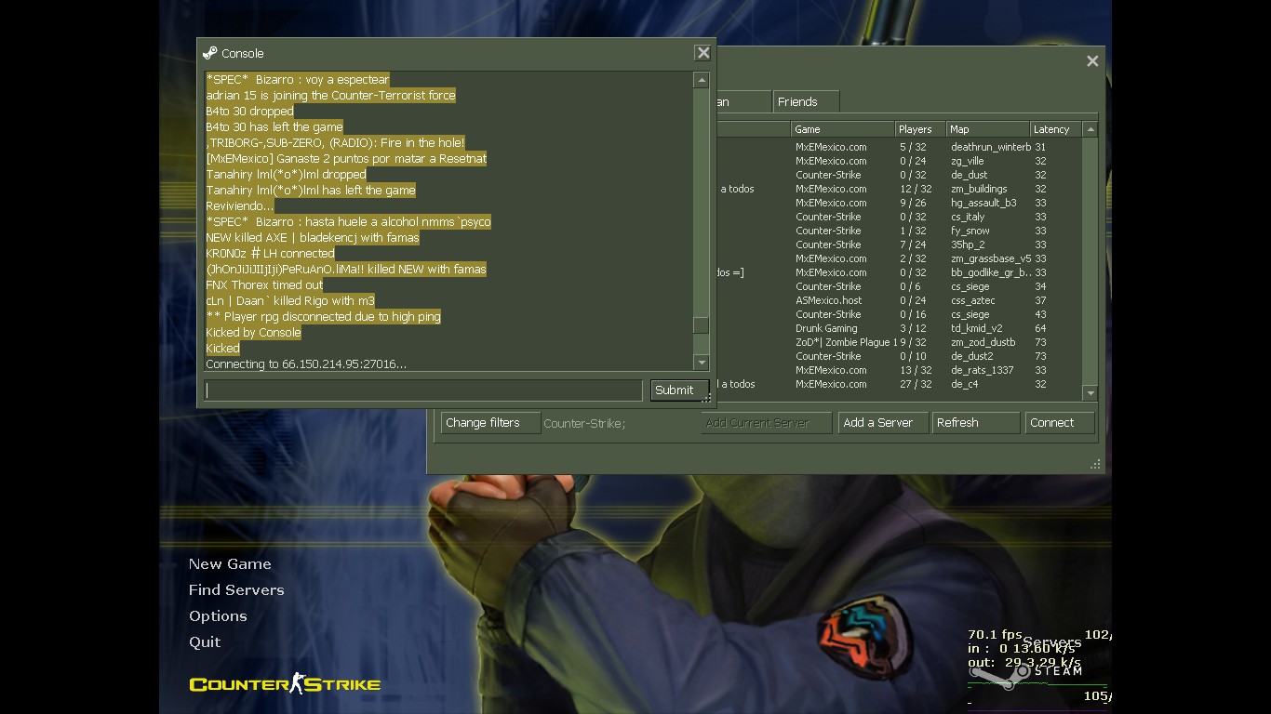Switch to the Friends tab

click(806, 102)
